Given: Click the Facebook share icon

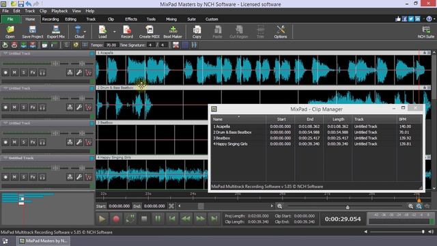Looking at the screenshot, I should (404, 19).
